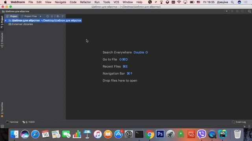Open Finder from the Dock
This screenshot has height=141, width=252.
[15, 134]
